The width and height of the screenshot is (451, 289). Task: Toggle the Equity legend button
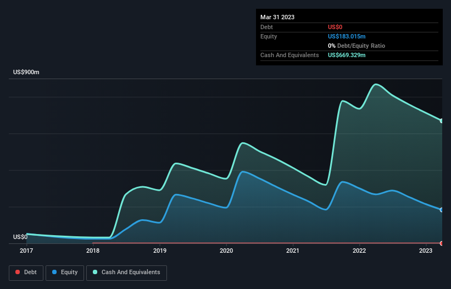click(65, 273)
